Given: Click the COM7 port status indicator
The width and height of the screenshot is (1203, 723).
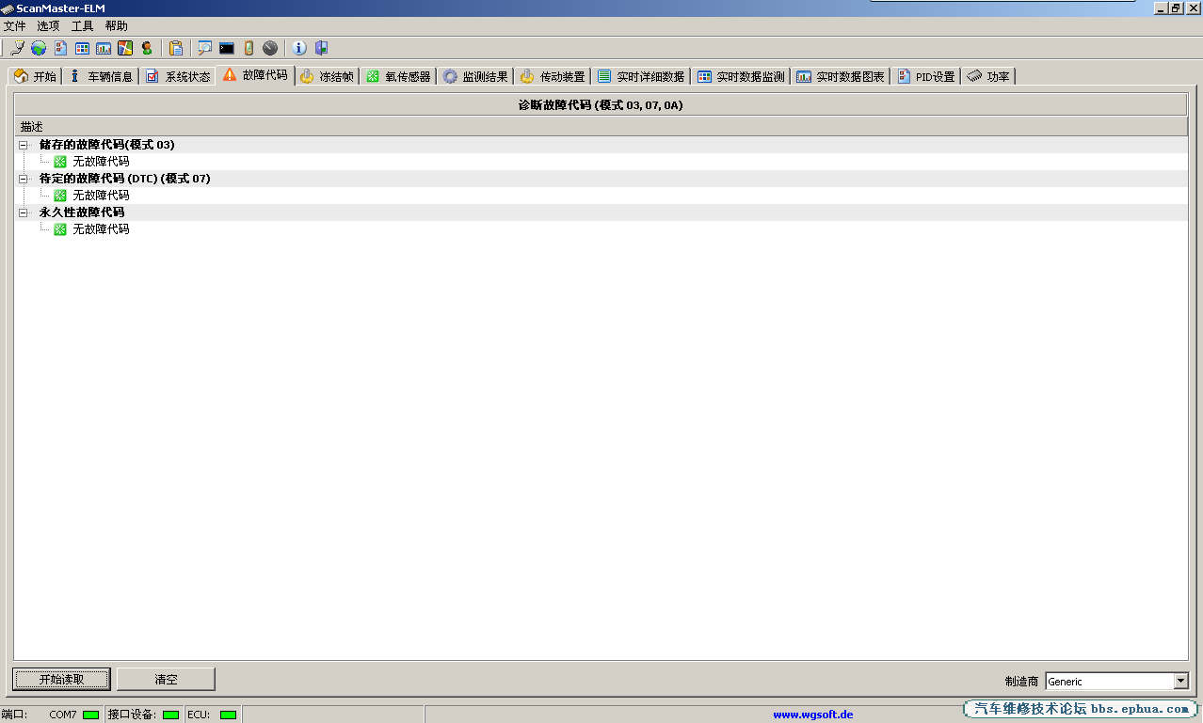Looking at the screenshot, I should tap(90, 715).
